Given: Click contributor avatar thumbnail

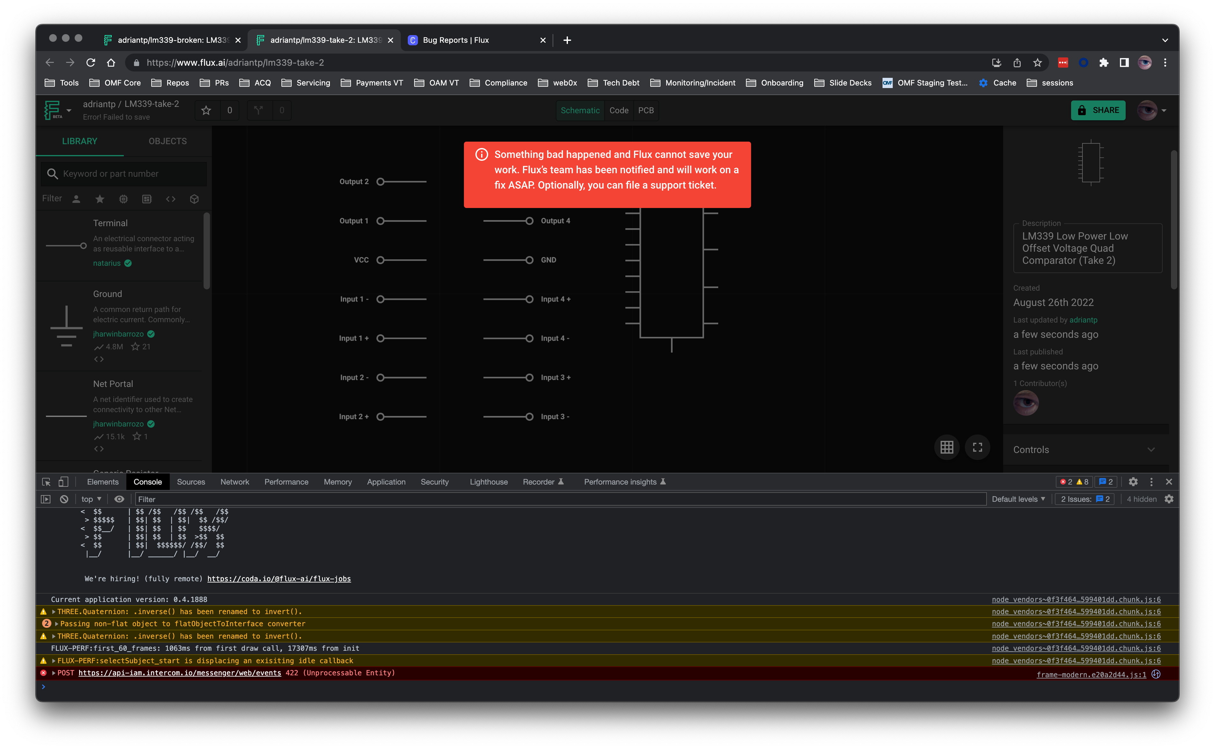Looking at the screenshot, I should (1026, 403).
